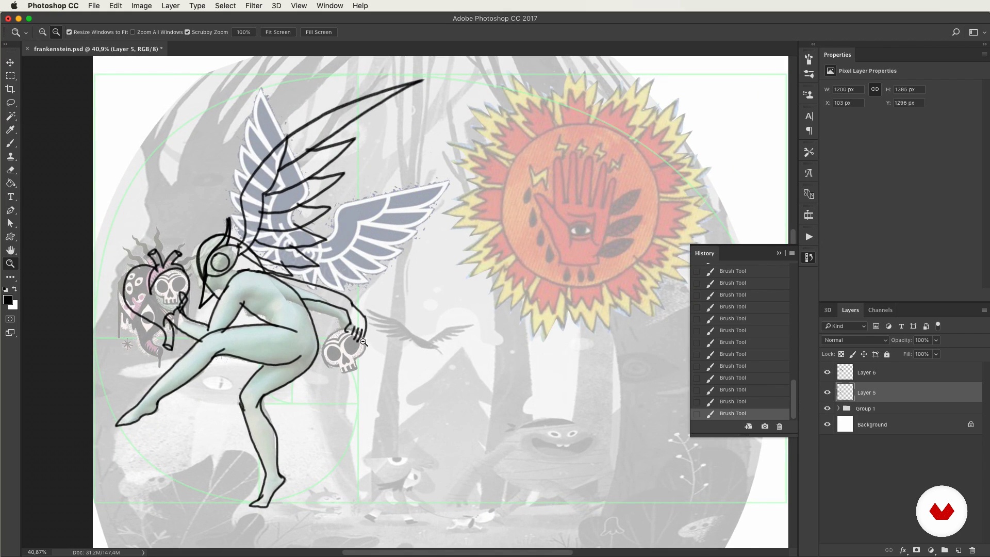This screenshot has height=557, width=990.
Task: Toggle Resize Windows to Fit checkbox
Action: click(69, 32)
